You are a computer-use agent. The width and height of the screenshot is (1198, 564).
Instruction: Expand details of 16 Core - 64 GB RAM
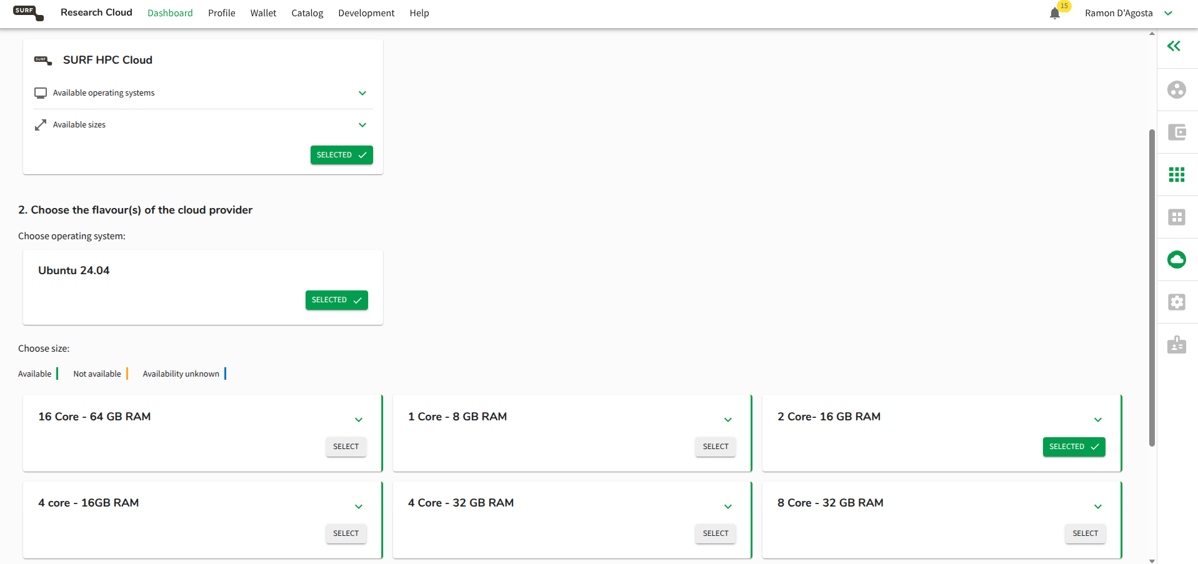pyautogui.click(x=359, y=420)
